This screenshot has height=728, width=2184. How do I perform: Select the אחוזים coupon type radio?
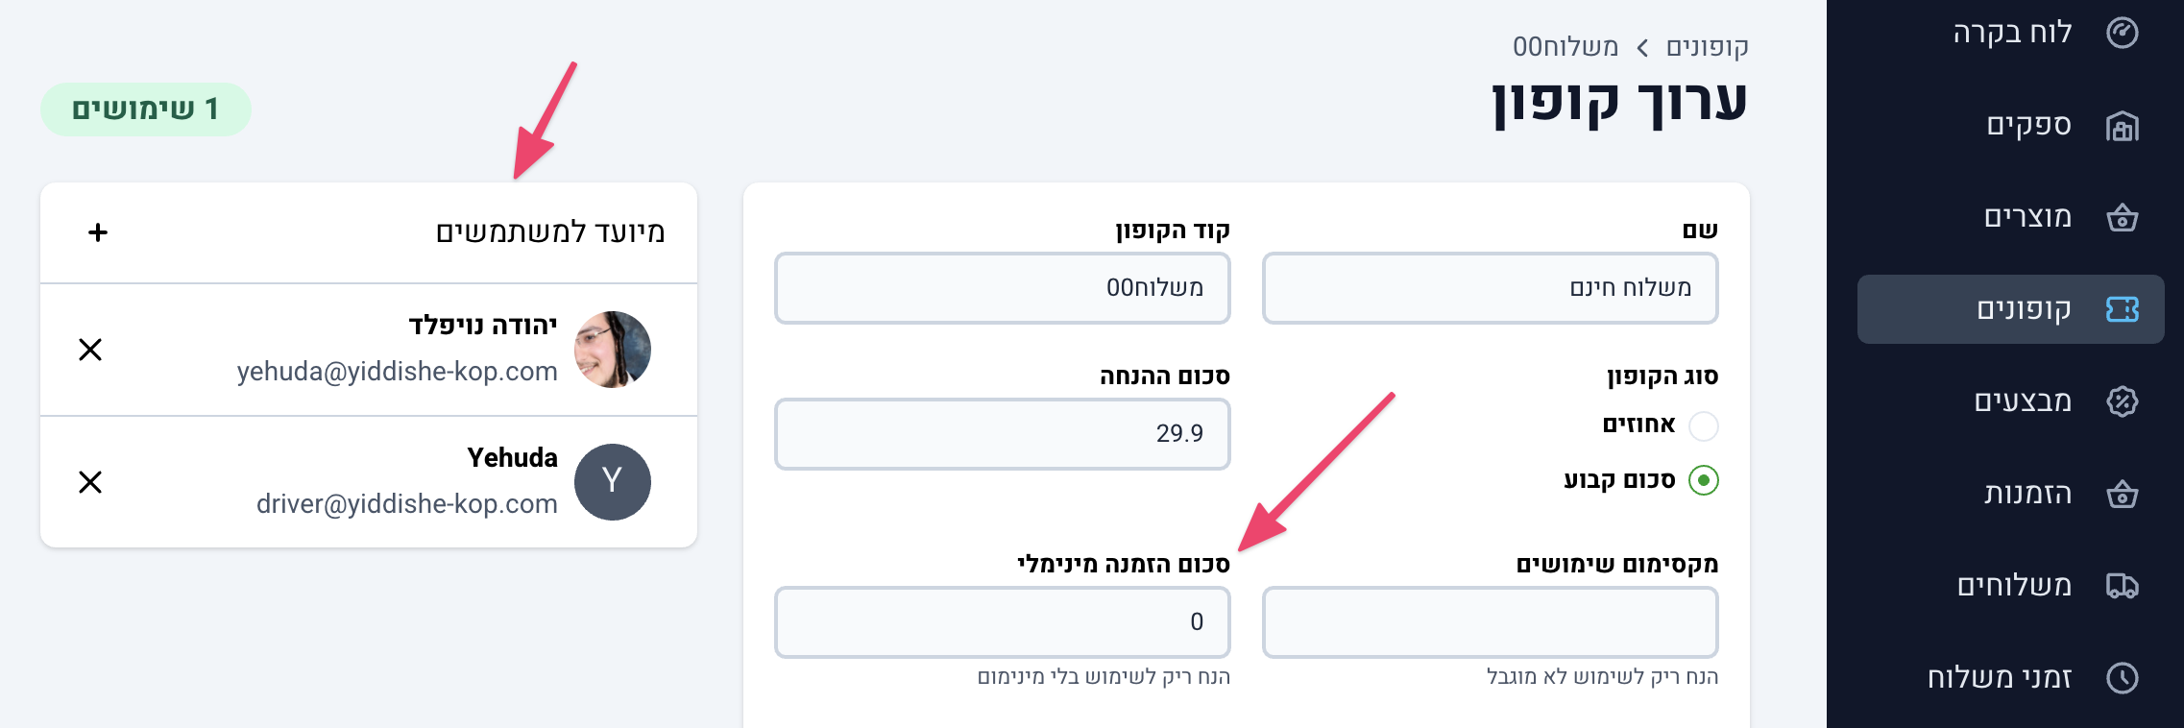[x=1703, y=425]
